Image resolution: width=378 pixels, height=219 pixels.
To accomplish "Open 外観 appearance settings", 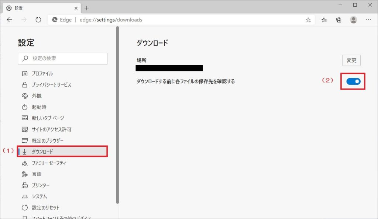I will point(37,96).
